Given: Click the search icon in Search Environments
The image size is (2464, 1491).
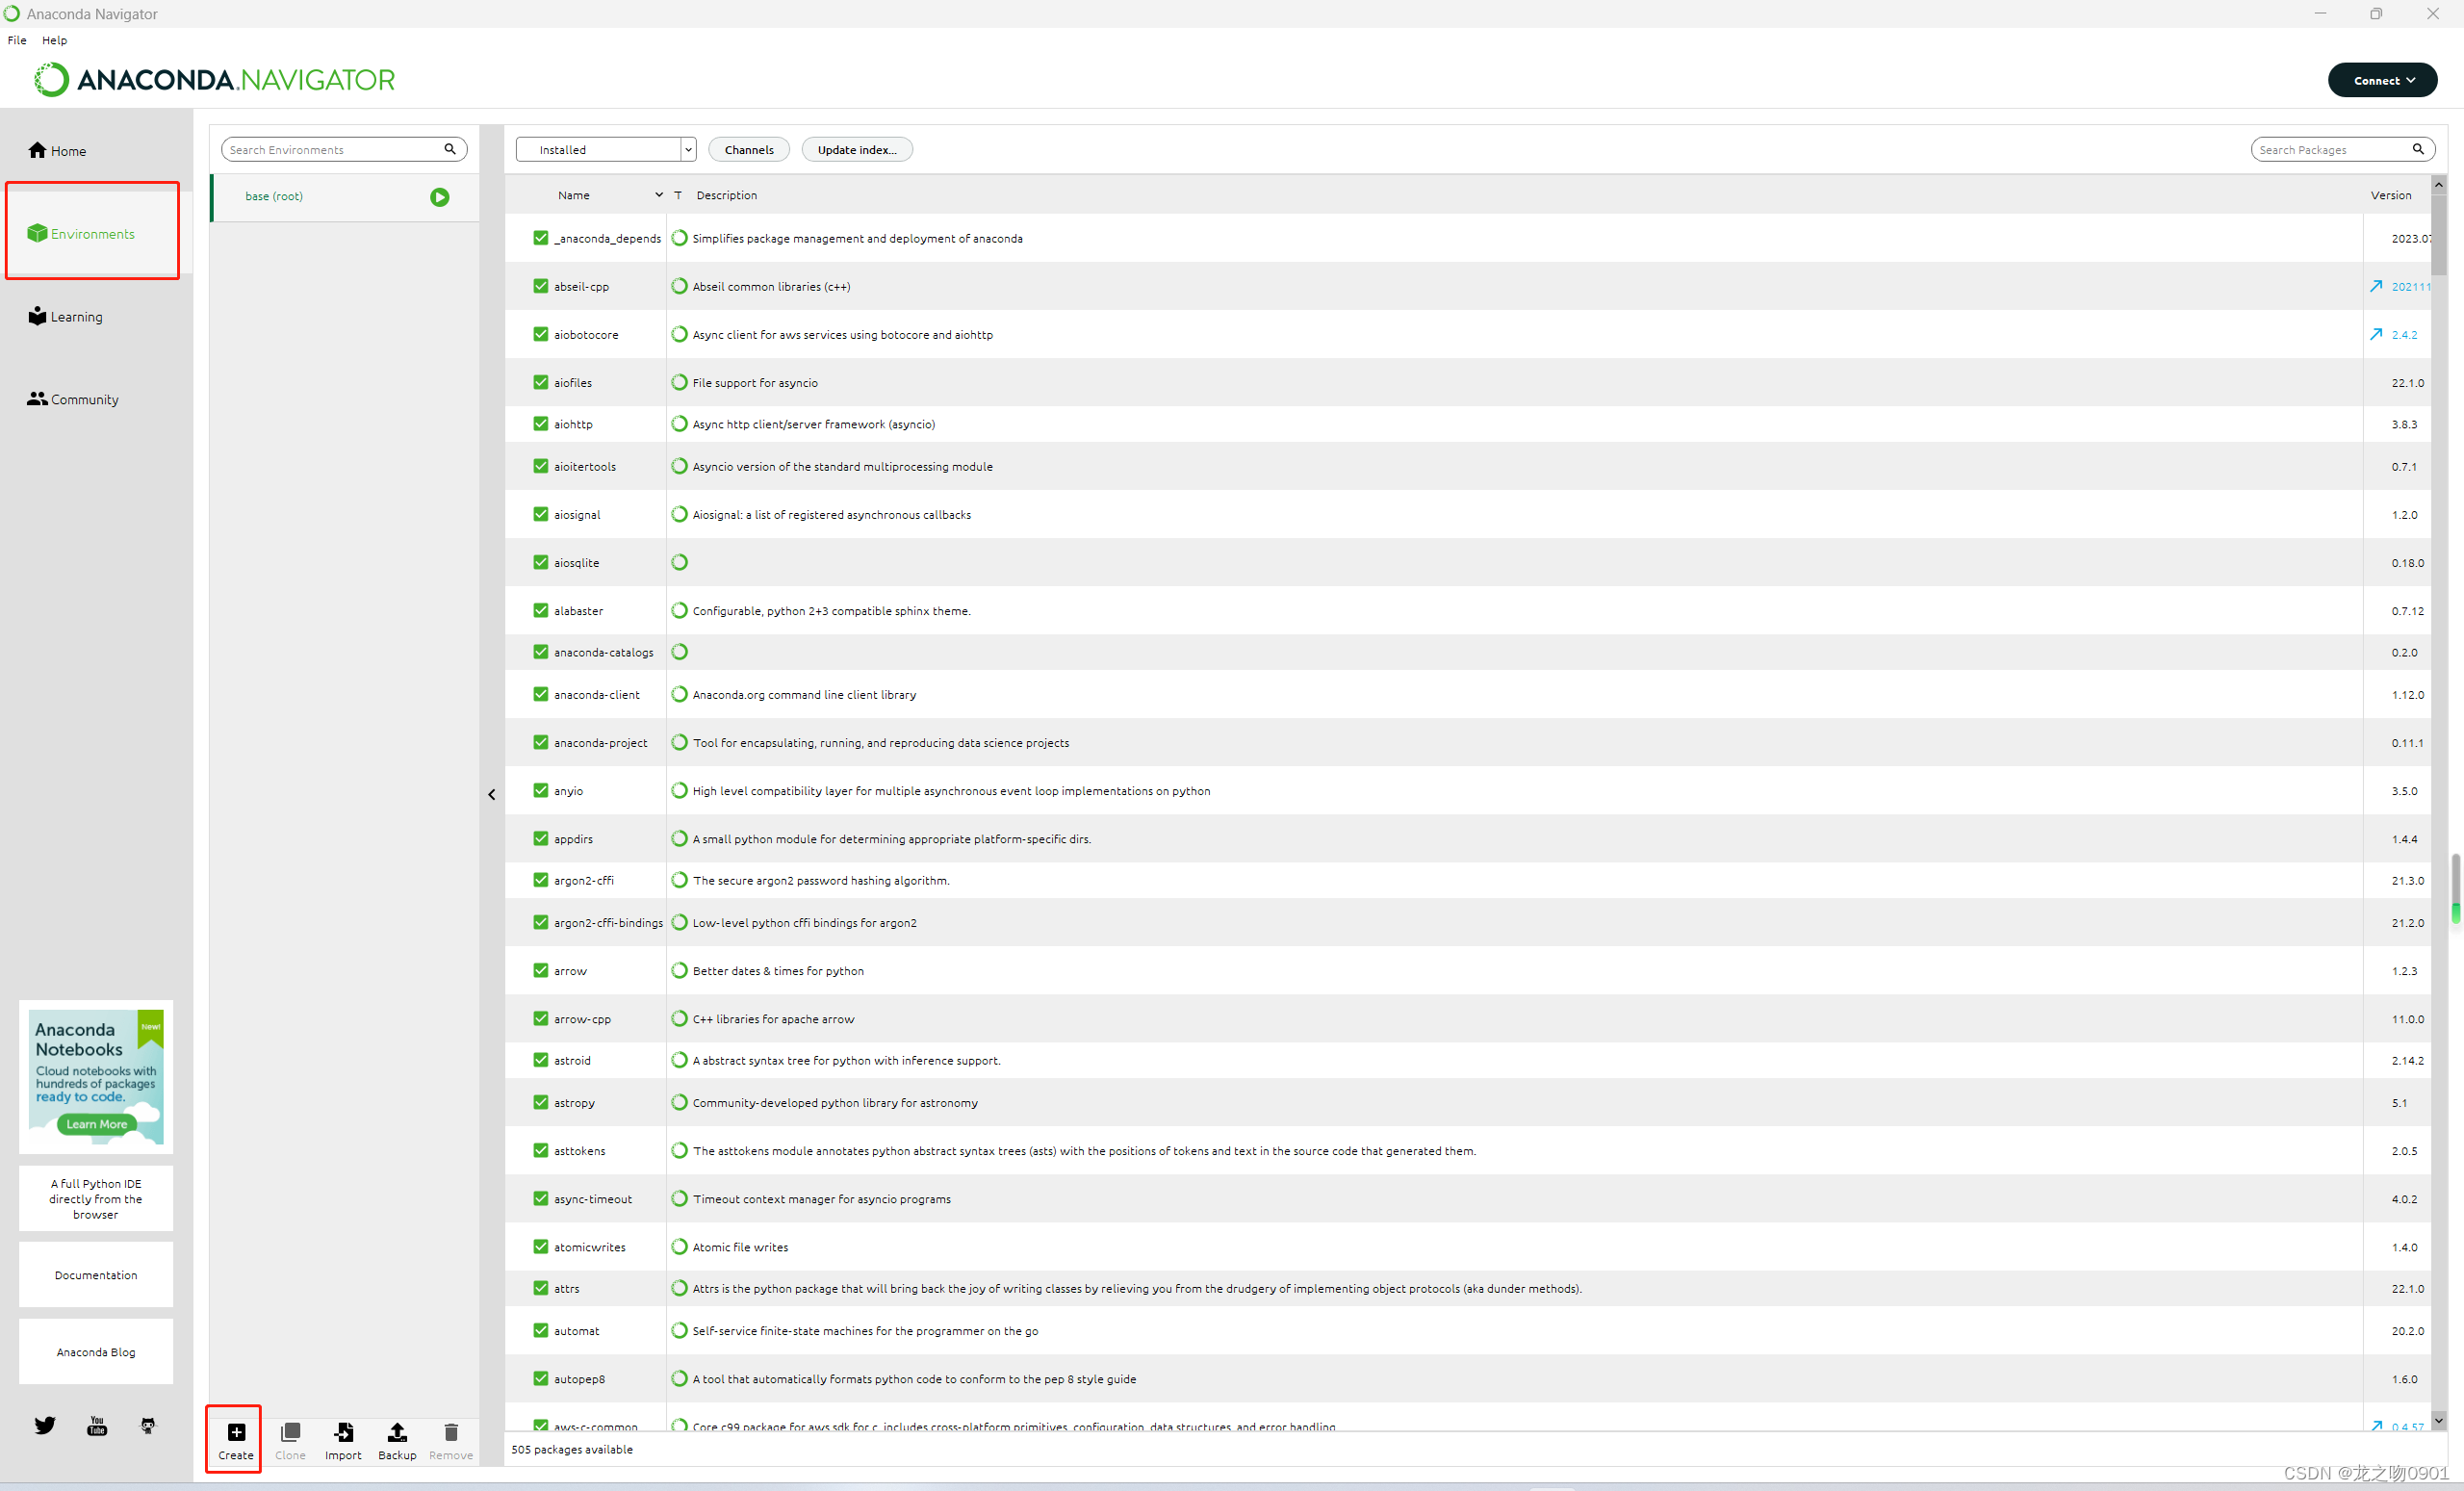Looking at the screenshot, I should pyautogui.click(x=450, y=149).
